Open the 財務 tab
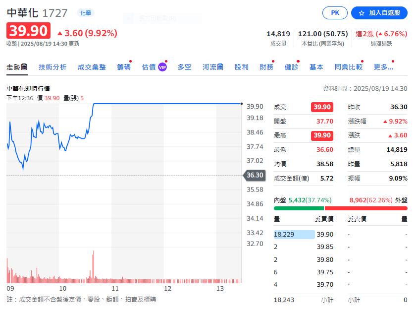416x312 pixels. click(266, 67)
